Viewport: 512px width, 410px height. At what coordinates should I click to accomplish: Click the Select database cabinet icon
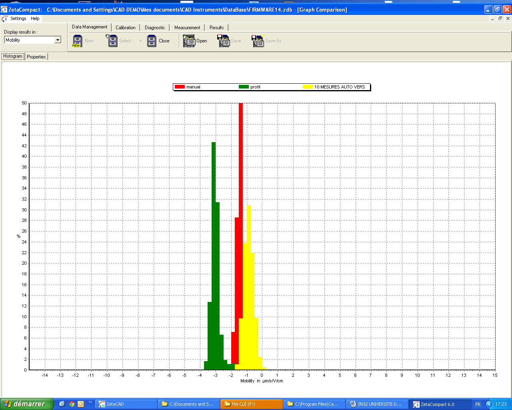coord(112,41)
